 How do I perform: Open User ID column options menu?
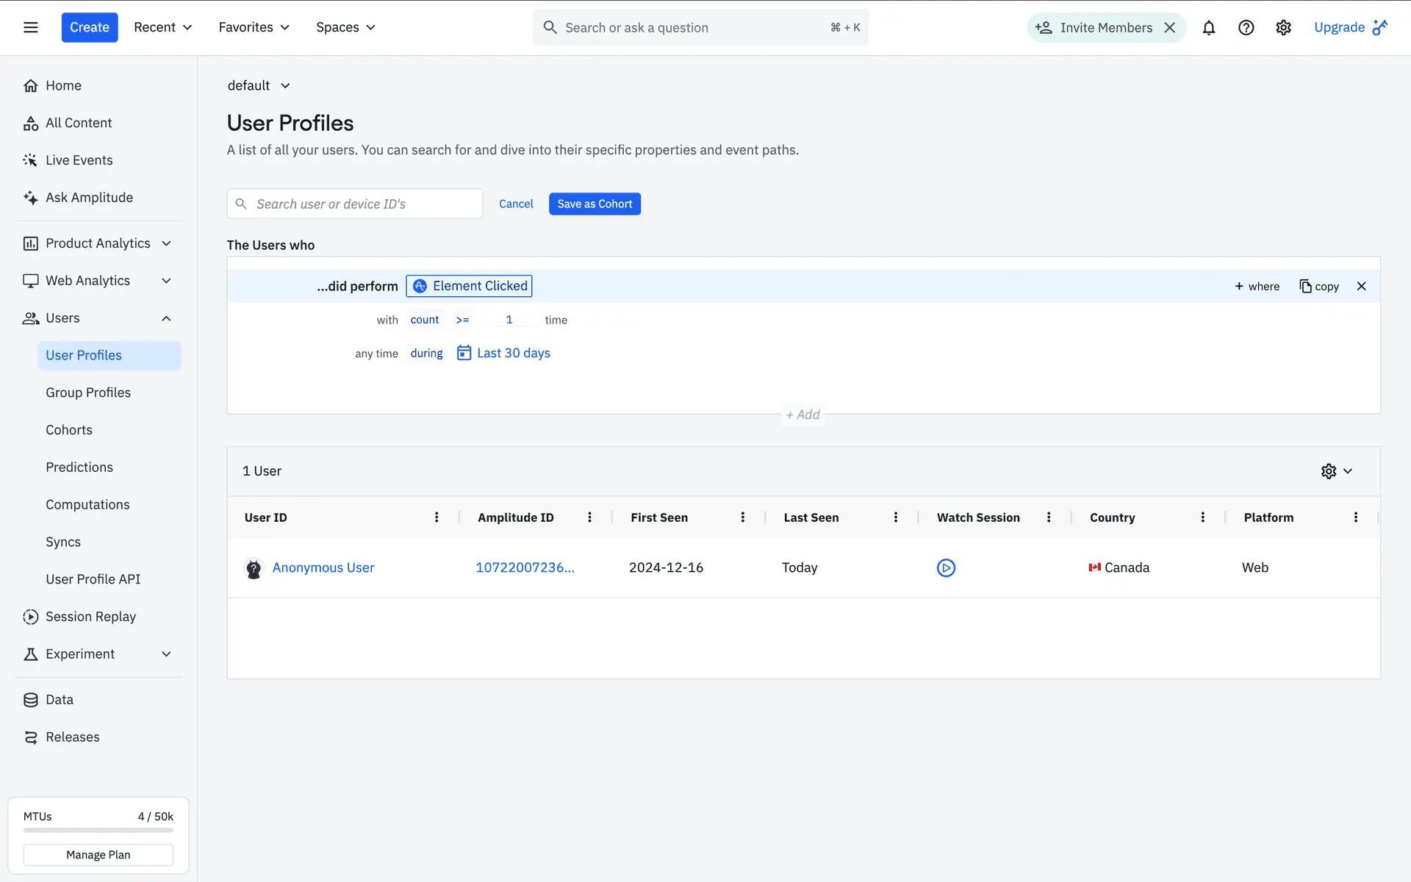[x=437, y=517]
